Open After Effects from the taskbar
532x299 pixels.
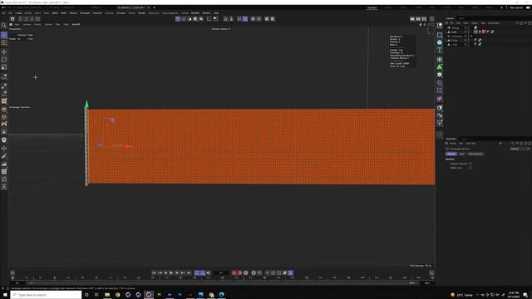[x=170, y=295]
